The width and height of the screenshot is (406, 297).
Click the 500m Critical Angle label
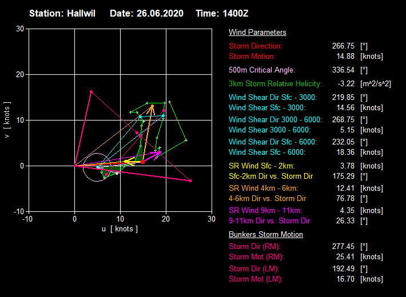click(x=262, y=70)
